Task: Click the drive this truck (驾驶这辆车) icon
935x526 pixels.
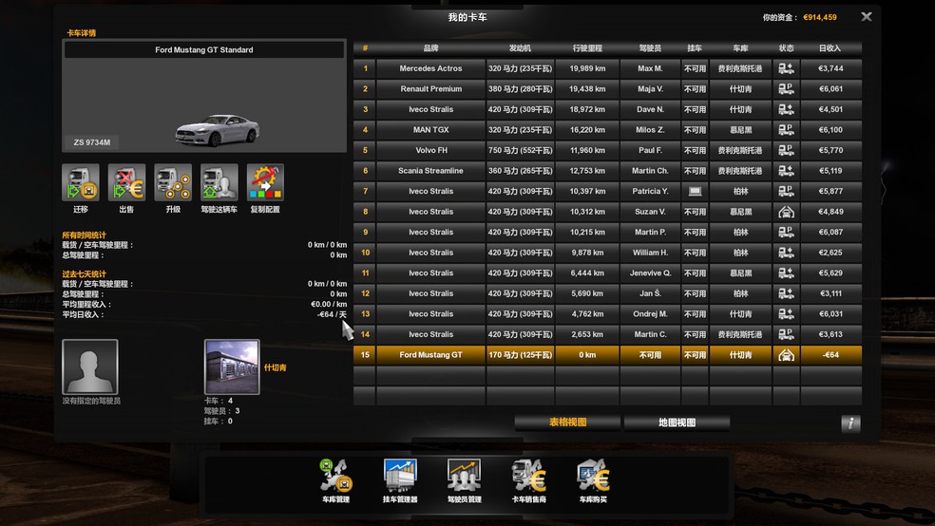Action: pos(219,182)
